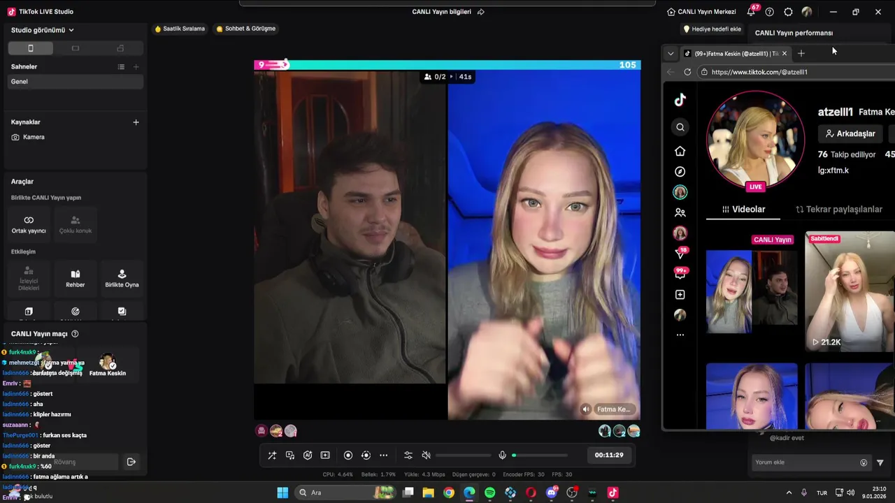Unmute the desktop speaker audio
This screenshot has height=503, width=895.
click(x=426, y=455)
